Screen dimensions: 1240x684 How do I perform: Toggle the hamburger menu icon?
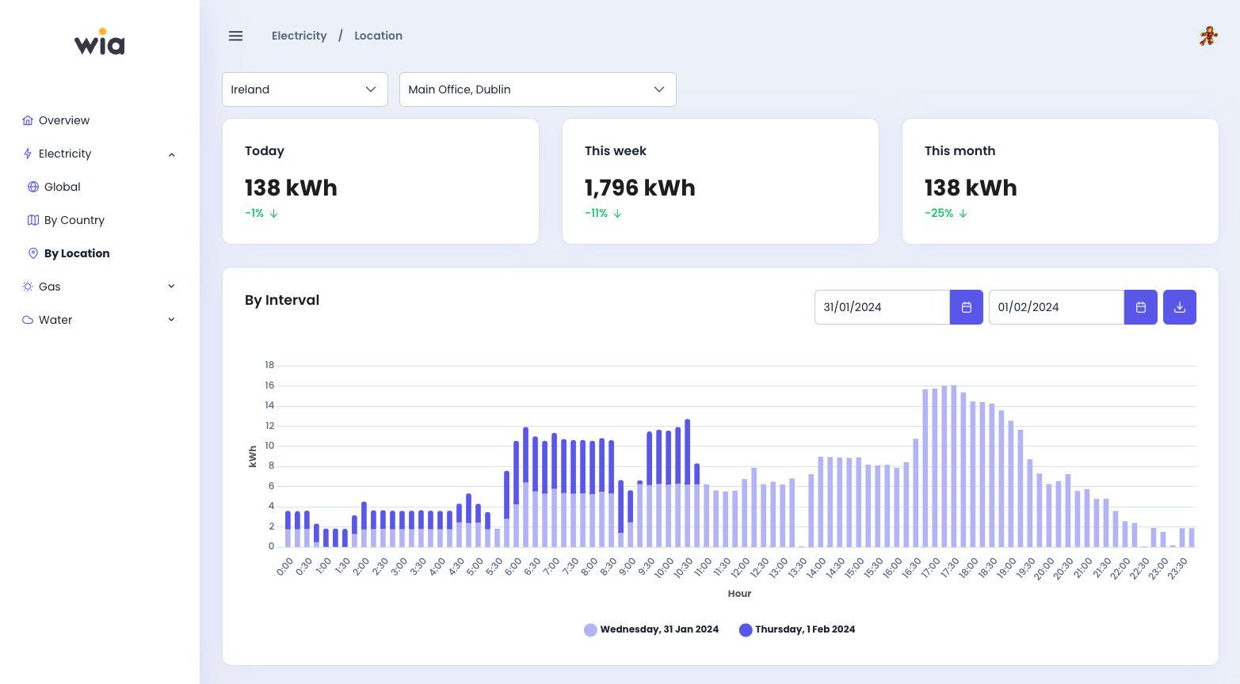pos(235,36)
